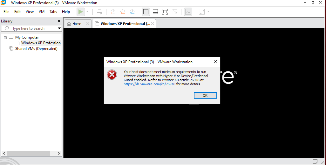The width and height of the screenshot is (326, 165).
Task: Select Windows XP Professional in library tree
Action: (x=41, y=43)
